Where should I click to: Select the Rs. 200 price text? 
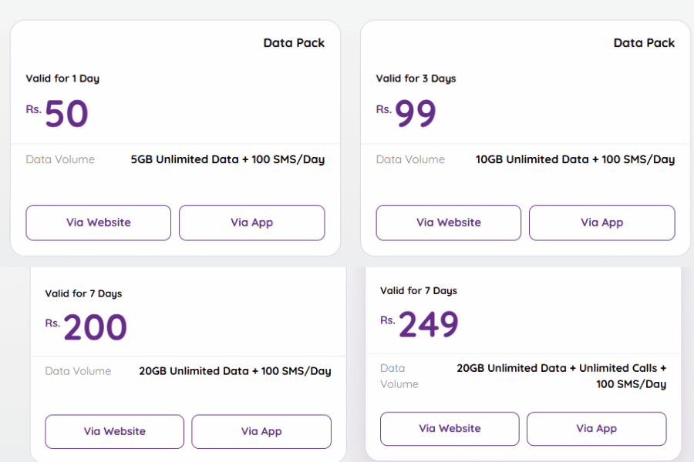86,327
